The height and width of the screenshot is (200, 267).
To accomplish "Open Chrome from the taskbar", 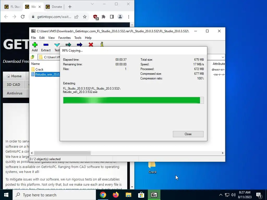I will (103, 195).
